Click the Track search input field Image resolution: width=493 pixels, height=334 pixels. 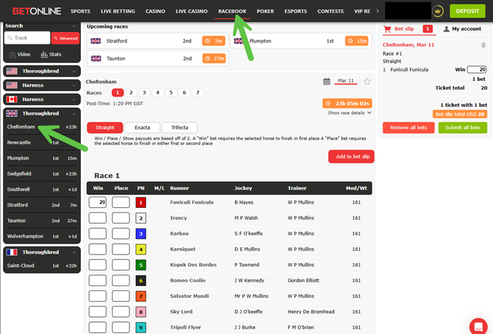30,38
